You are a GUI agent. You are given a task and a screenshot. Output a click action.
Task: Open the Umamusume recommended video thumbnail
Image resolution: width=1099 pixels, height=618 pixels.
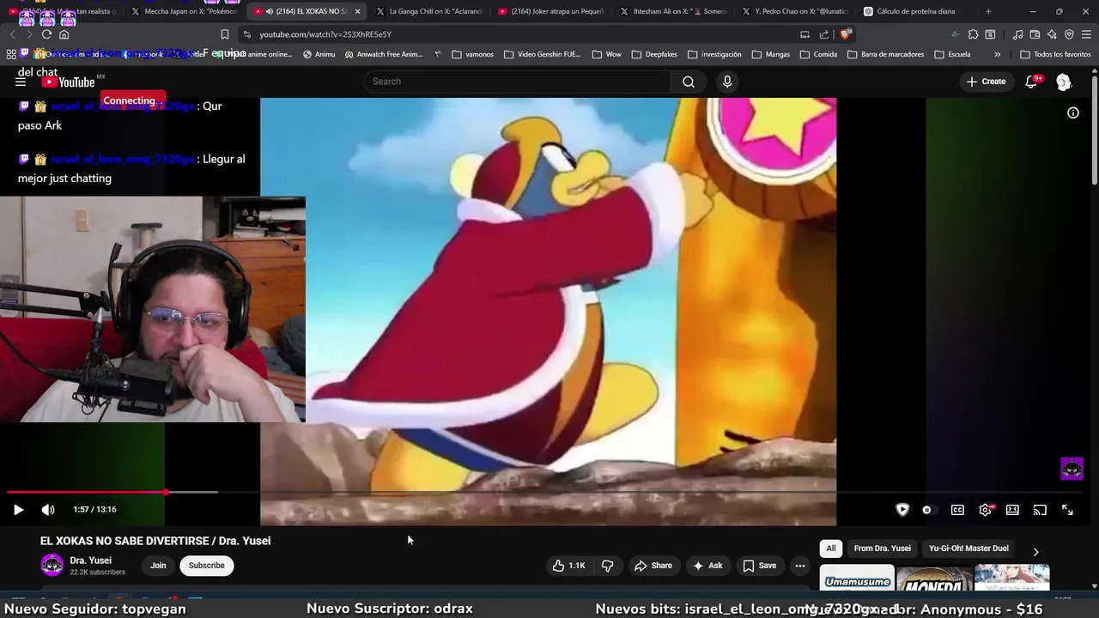pyautogui.click(x=857, y=579)
